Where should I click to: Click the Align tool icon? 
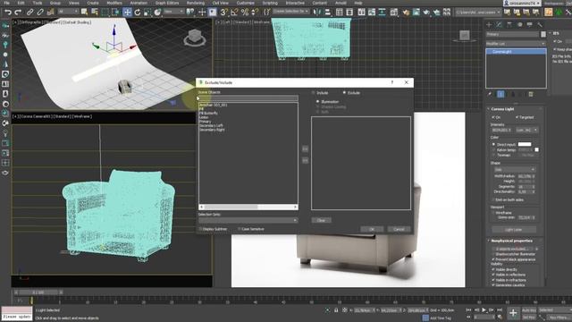pyautogui.click(x=328, y=12)
